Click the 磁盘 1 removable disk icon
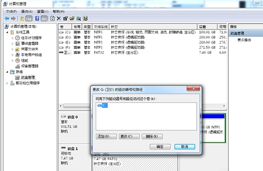The height and width of the screenshot is (171, 263). pyautogui.click(x=63, y=148)
